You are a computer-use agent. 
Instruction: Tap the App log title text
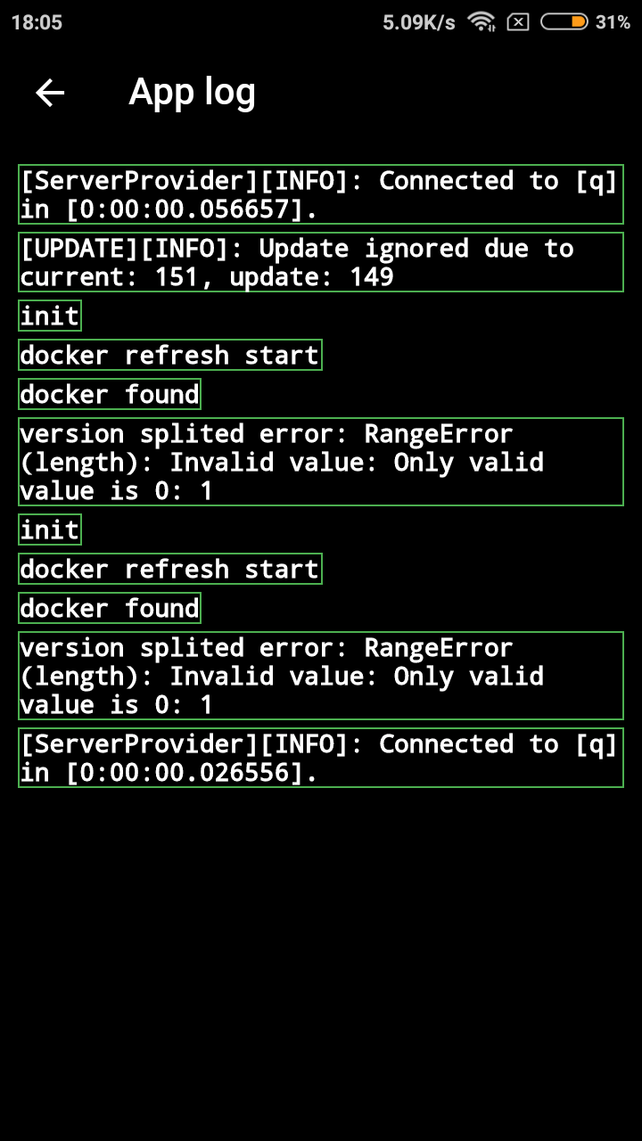(x=193, y=90)
